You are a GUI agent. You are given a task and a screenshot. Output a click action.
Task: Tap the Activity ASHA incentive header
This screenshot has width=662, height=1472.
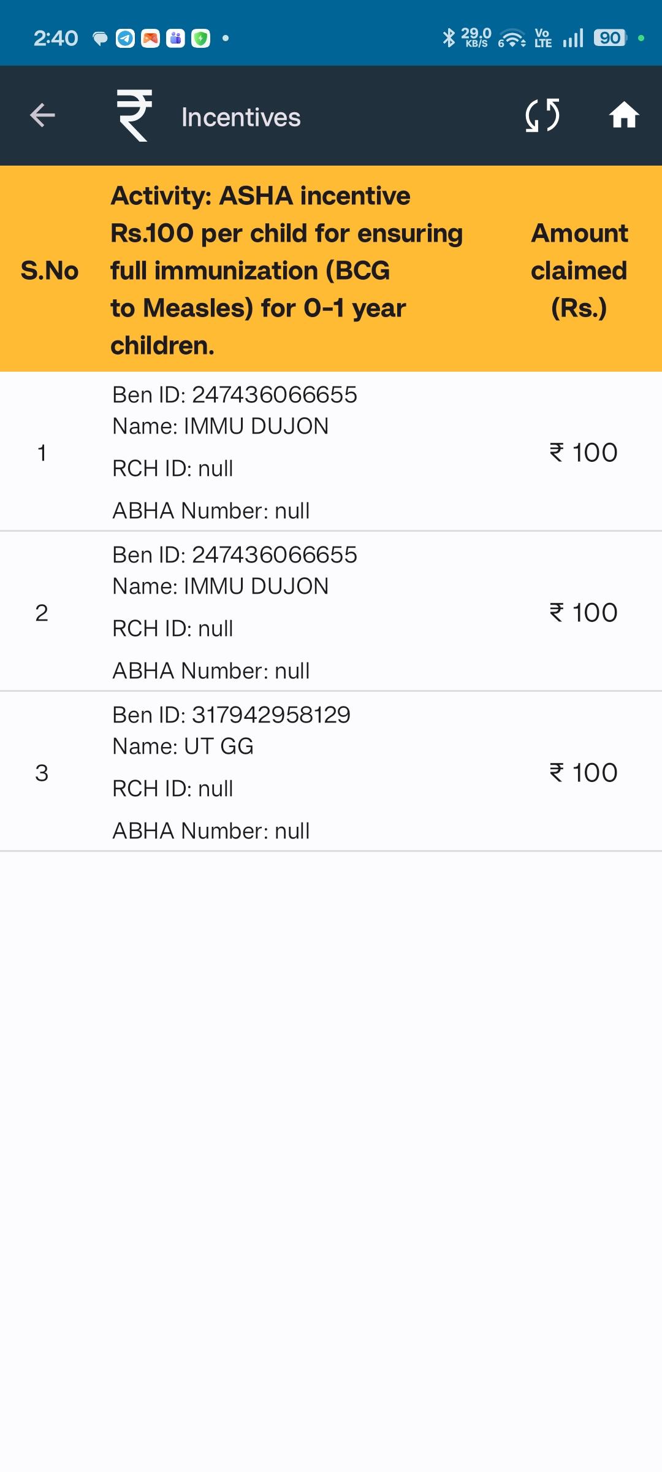[286, 270]
